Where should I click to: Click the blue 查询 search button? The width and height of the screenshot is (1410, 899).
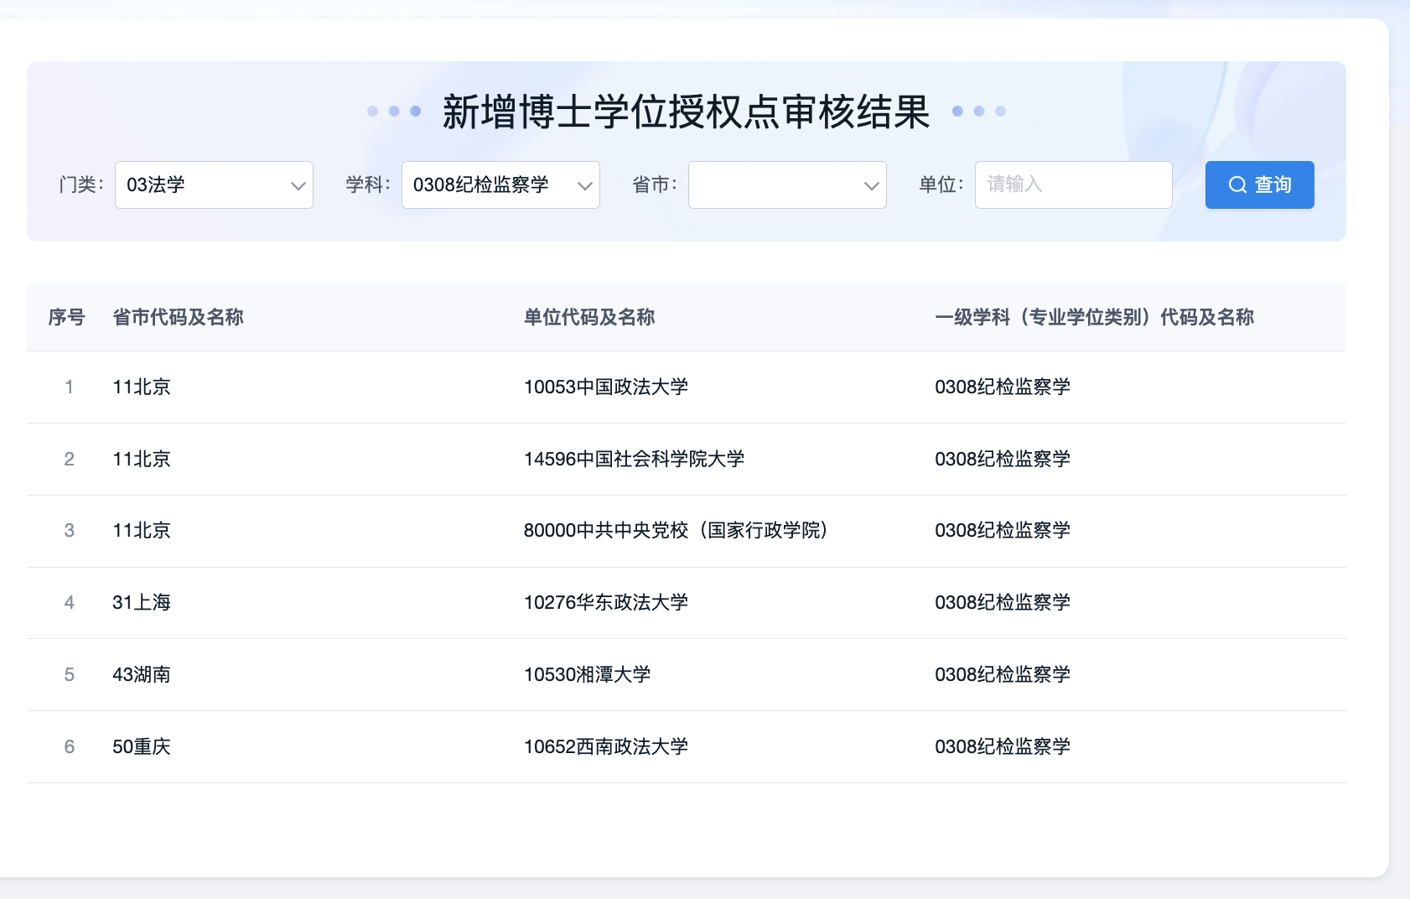[1259, 184]
